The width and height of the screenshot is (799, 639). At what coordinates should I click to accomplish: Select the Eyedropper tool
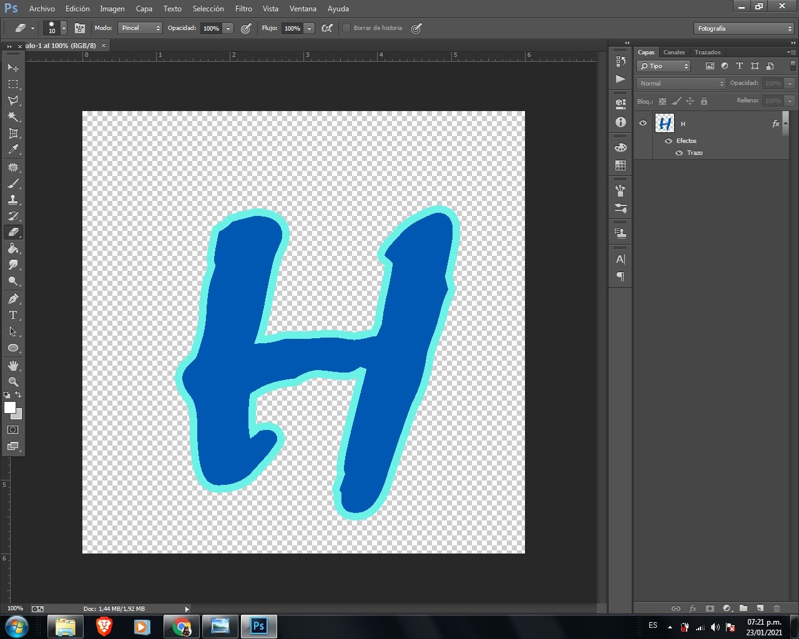pos(13,150)
